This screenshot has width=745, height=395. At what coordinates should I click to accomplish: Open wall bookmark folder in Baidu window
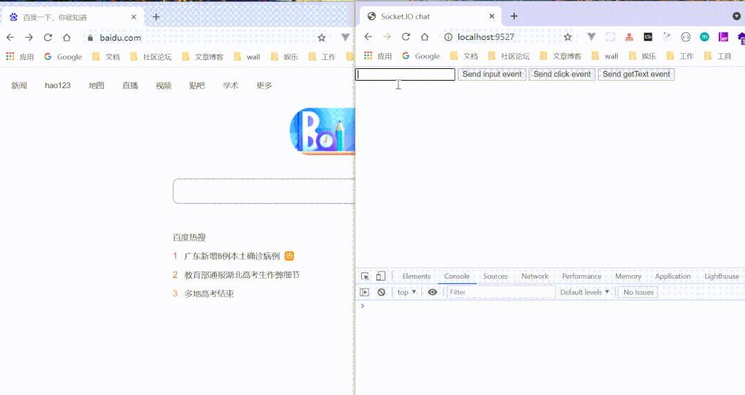pyautogui.click(x=247, y=57)
